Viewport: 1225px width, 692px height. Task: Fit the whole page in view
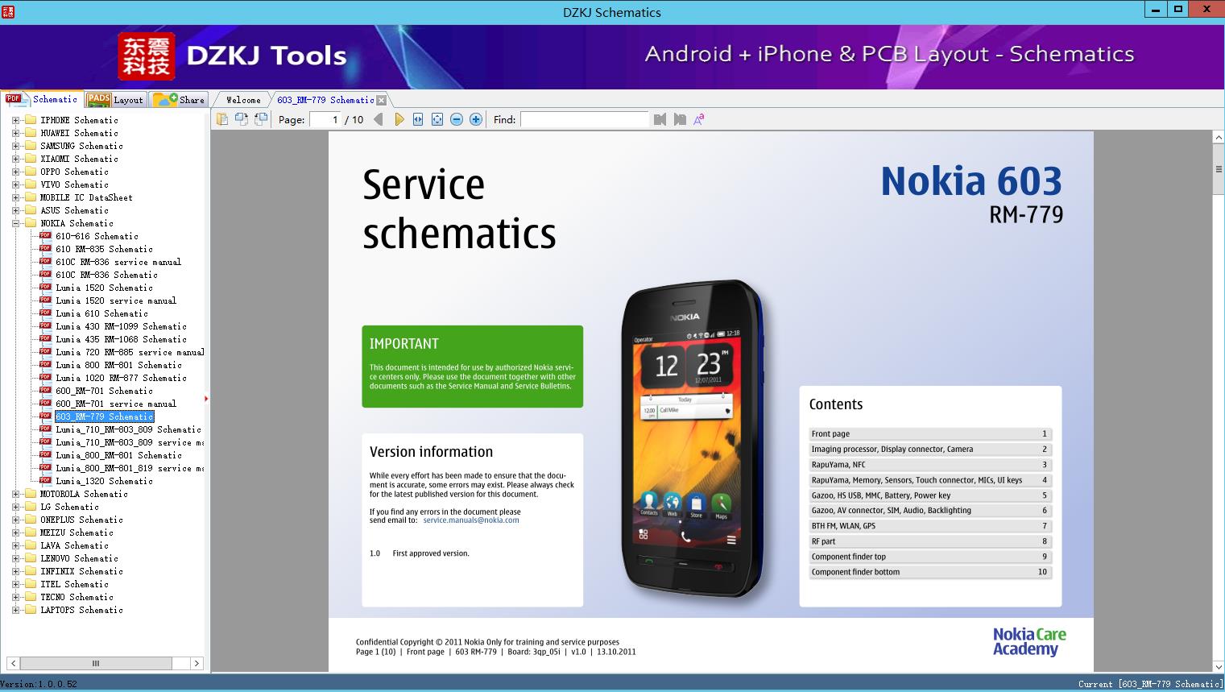coord(437,119)
